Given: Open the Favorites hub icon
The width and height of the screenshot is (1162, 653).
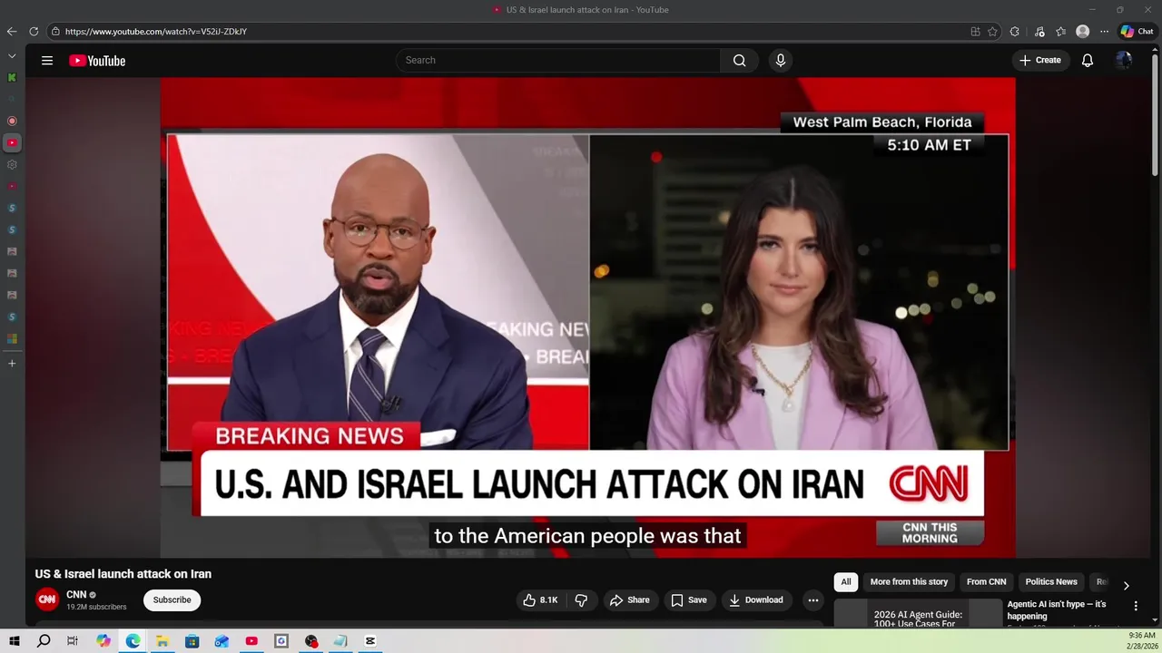Looking at the screenshot, I should point(1061,31).
